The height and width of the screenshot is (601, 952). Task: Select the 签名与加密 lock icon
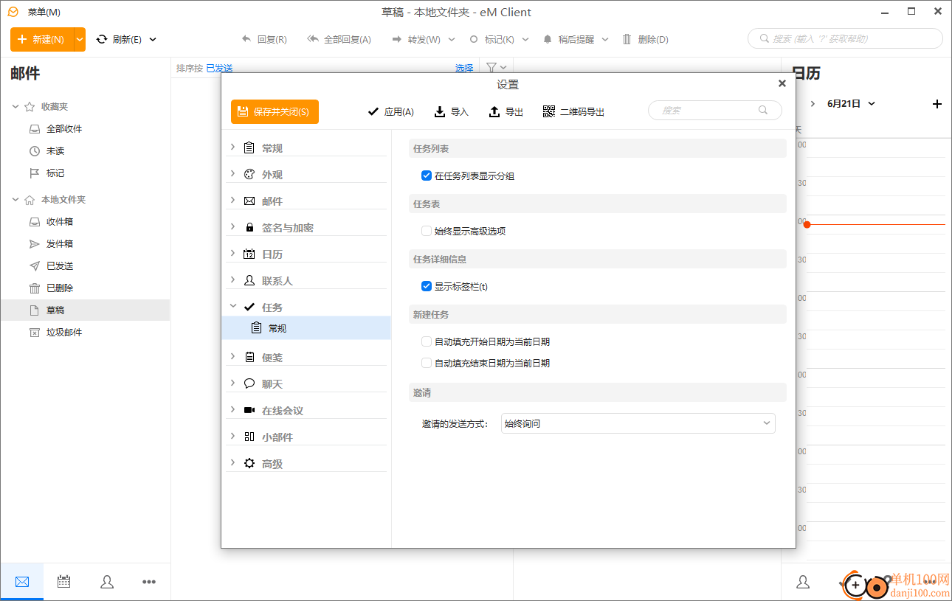click(x=249, y=227)
